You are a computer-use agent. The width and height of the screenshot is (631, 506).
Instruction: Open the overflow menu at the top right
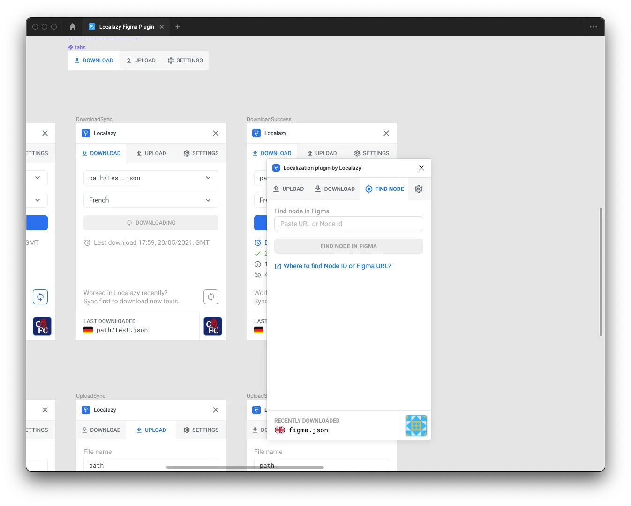click(593, 27)
